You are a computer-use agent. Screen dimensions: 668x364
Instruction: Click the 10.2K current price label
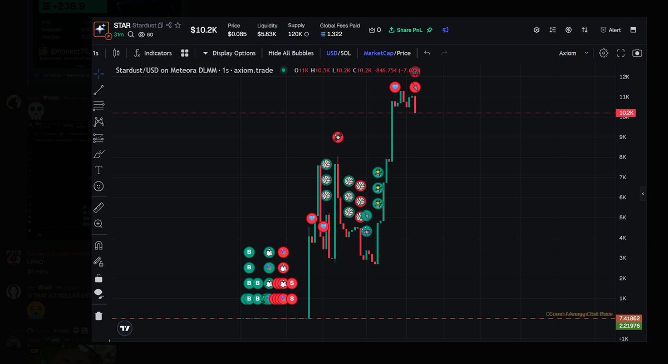[x=626, y=113]
